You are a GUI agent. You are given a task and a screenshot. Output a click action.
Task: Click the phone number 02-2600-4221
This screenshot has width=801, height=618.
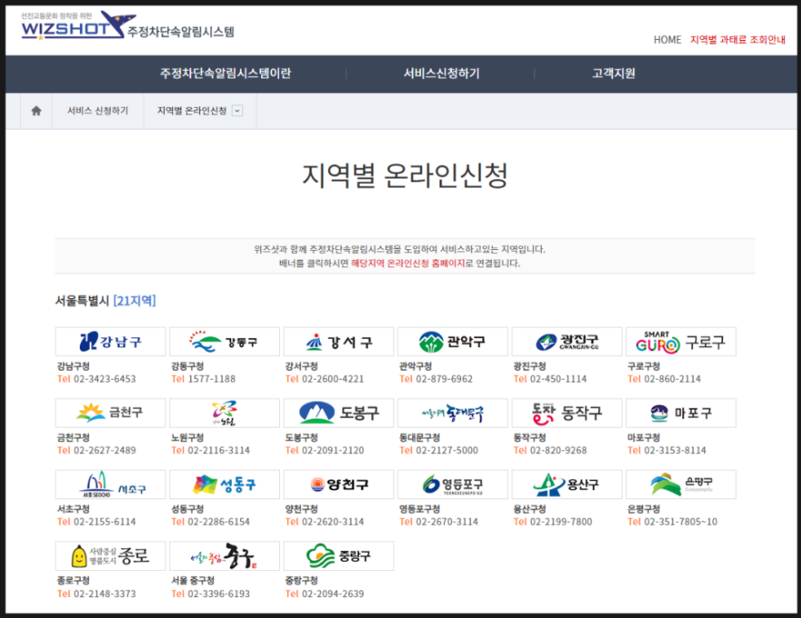[x=333, y=379]
